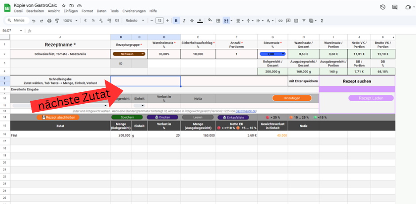416x204 pixels.
Task: Click the Rezept Laden button
Action: pos(371,98)
